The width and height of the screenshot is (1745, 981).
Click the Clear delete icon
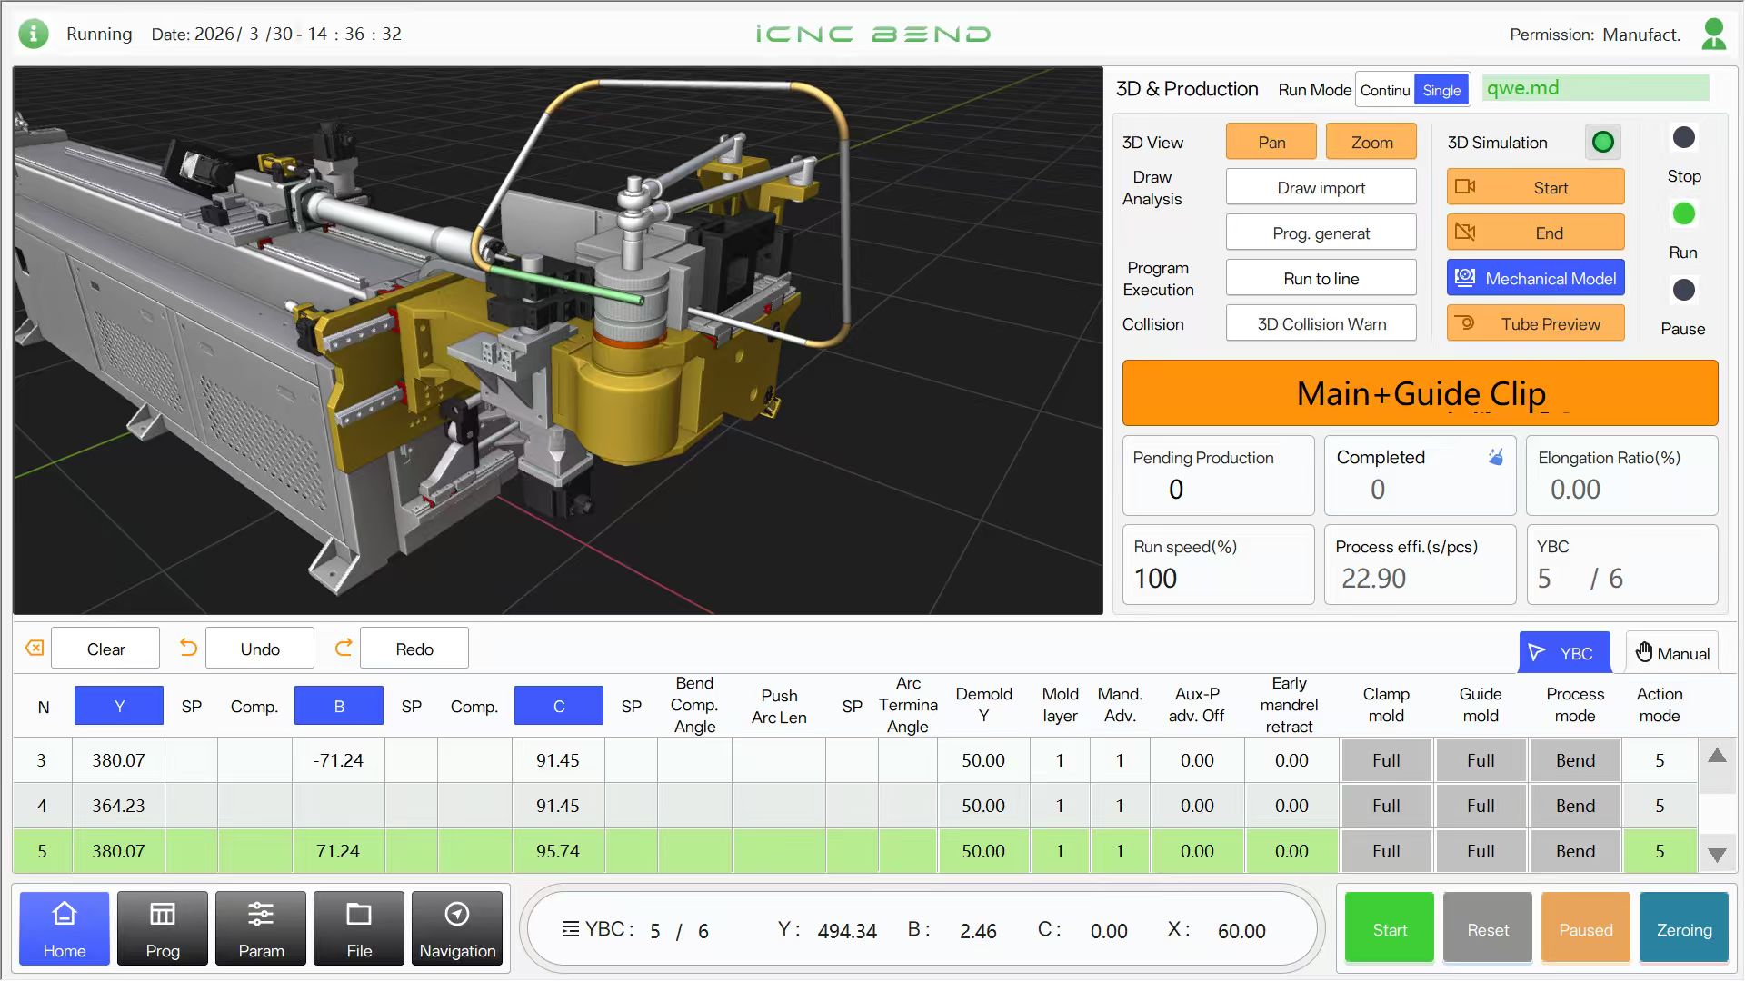pyautogui.click(x=35, y=648)
